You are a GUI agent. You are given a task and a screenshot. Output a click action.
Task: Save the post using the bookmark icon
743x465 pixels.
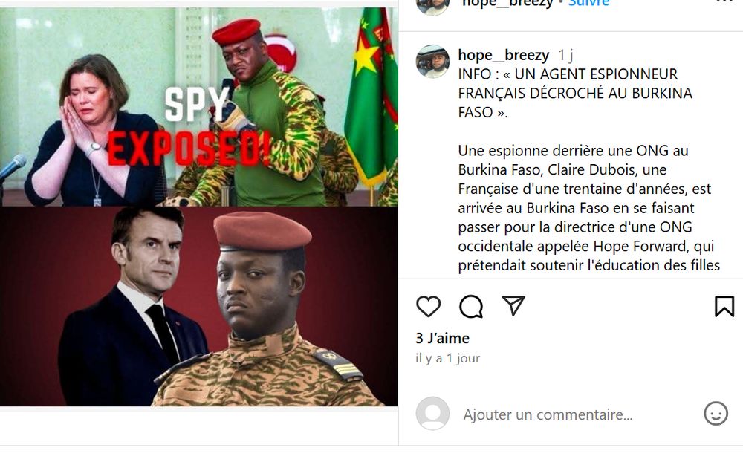724,306
